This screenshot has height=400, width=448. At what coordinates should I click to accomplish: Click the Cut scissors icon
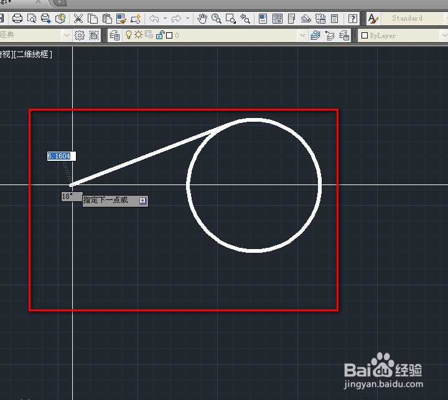coord(78,19)
